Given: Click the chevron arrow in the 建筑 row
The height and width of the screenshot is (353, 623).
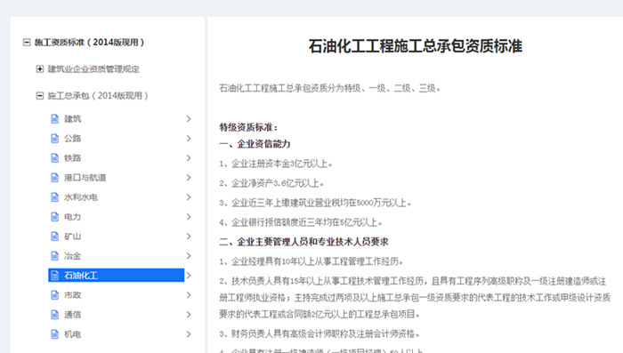Looking at the screenshot, I should tap(189, 119).
